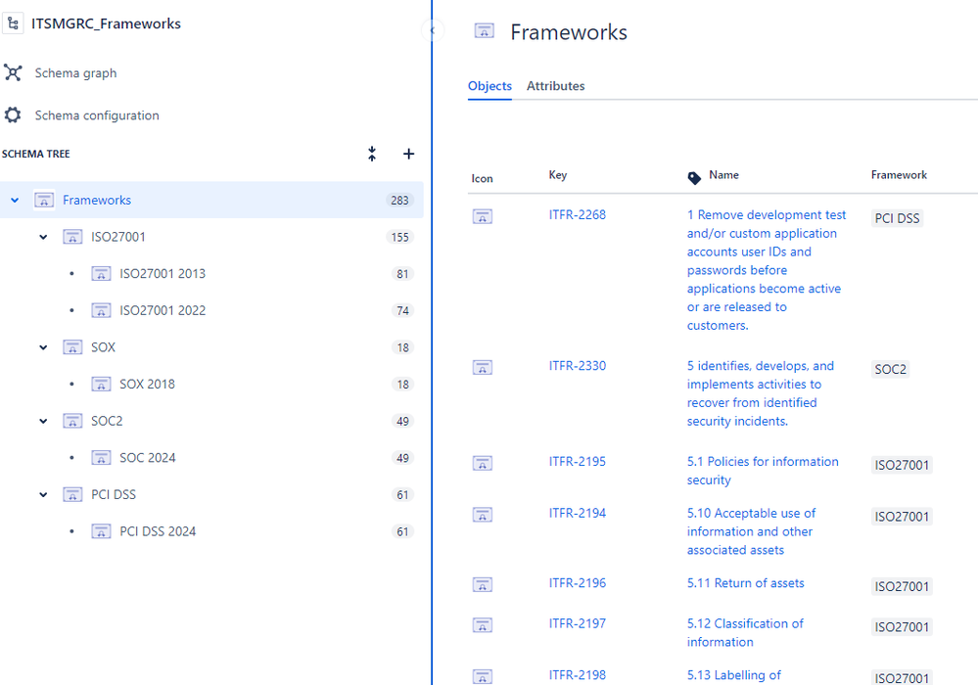Image resolution: width=978 pixels, height=685 pixels.
Task: Collapse the PCI DSS branch
Action: click(x=43, y=494)
